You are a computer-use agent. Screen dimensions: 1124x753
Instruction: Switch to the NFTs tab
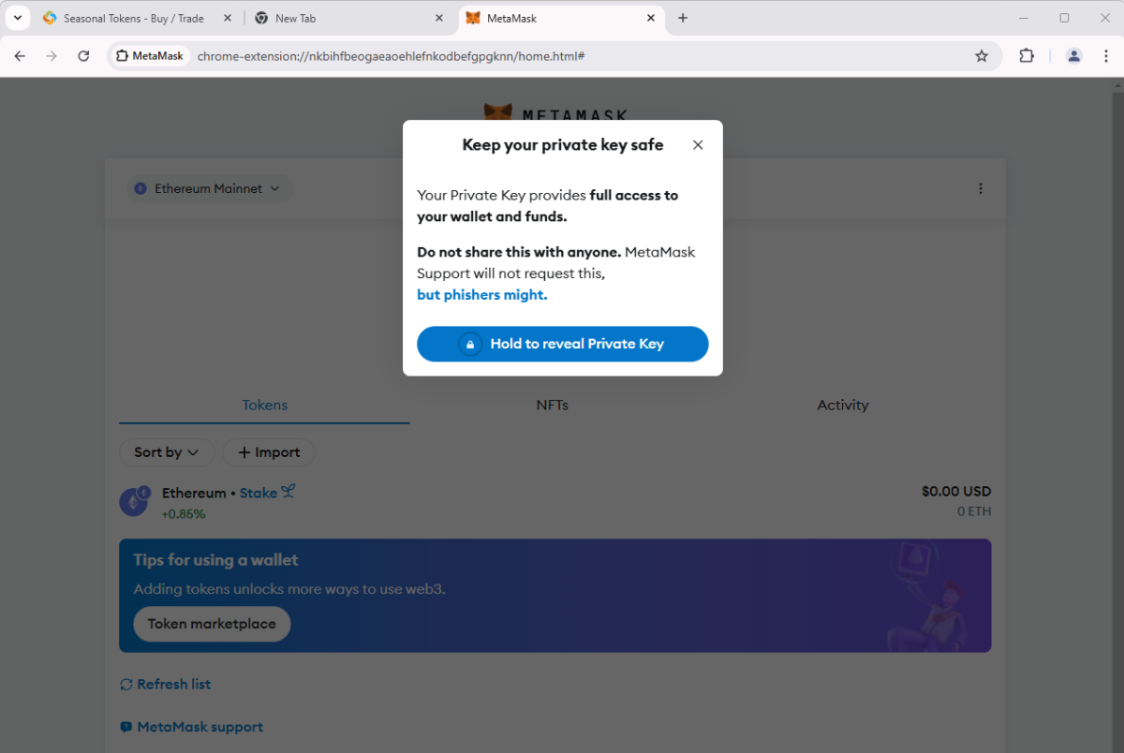(552, 406)
